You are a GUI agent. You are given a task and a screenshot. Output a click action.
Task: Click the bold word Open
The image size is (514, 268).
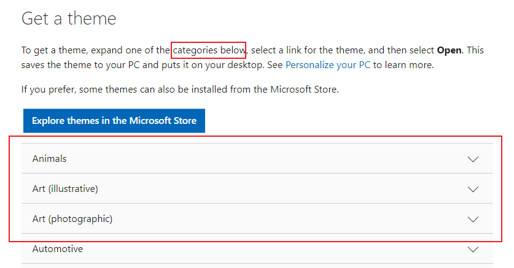coord(449,50)
